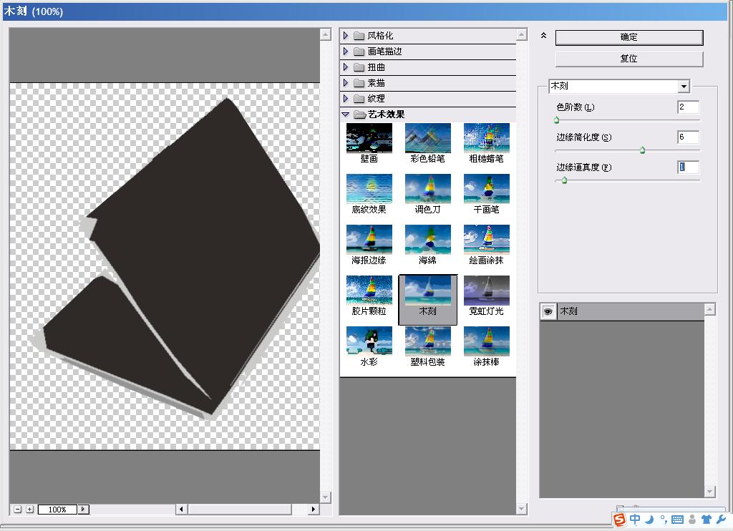The image size is (733, 531).
Task: Open the 木刻 filter type dropdown
Action: (684, 86)
